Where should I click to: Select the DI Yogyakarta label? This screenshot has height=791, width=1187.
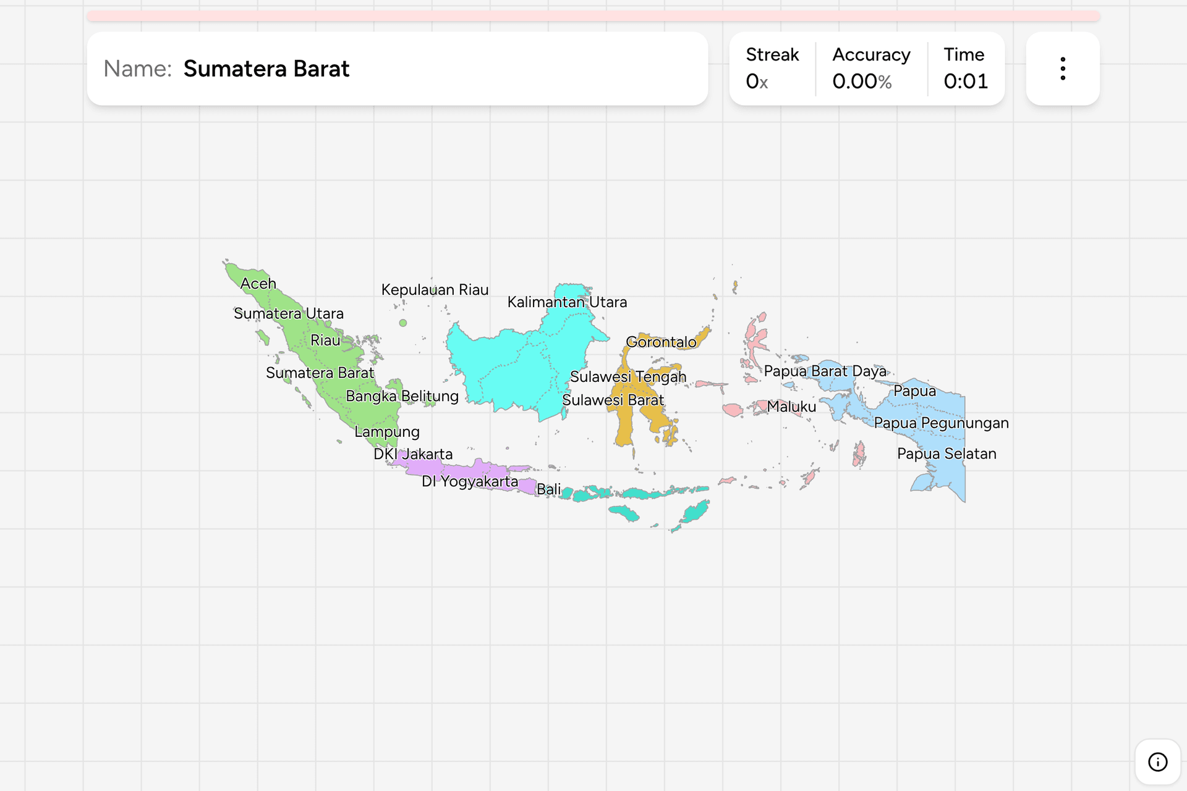click(x=470, y=481)
